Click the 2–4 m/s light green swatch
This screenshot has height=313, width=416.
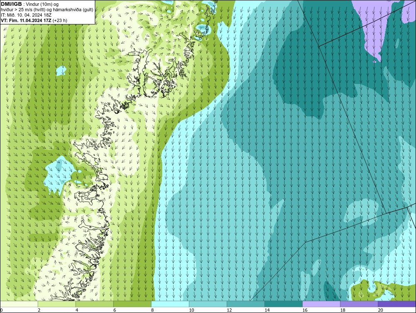(x=57, y=304)
